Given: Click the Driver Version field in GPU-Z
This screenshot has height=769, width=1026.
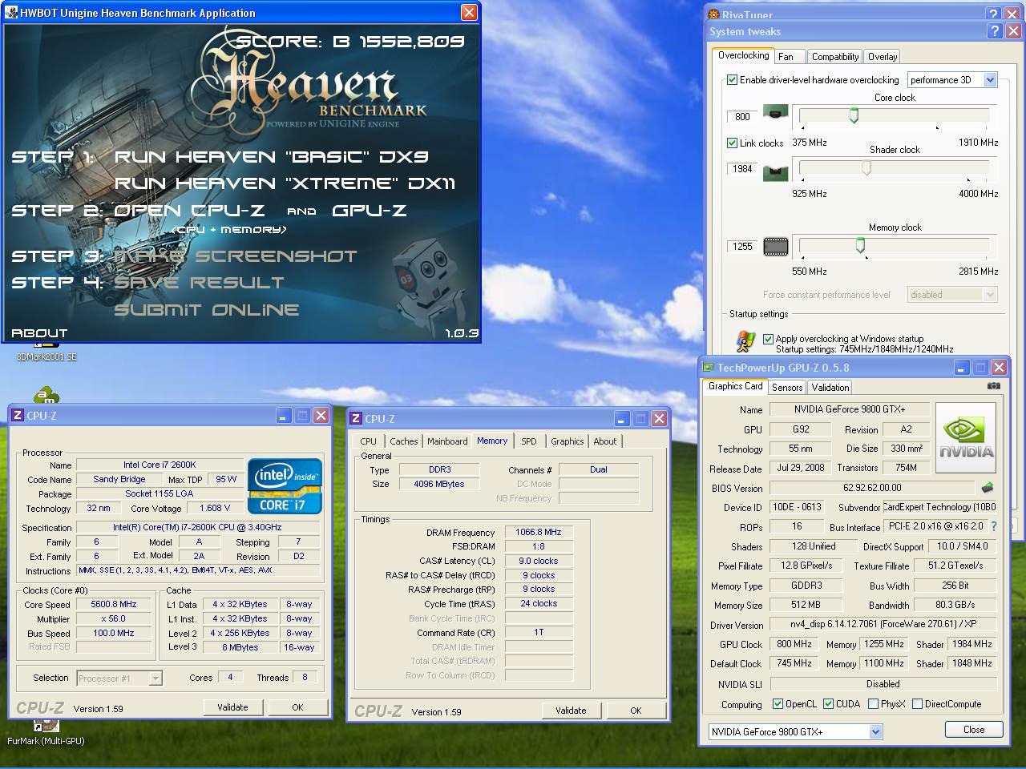Looking at the screenshot, I should coord(883,625).
